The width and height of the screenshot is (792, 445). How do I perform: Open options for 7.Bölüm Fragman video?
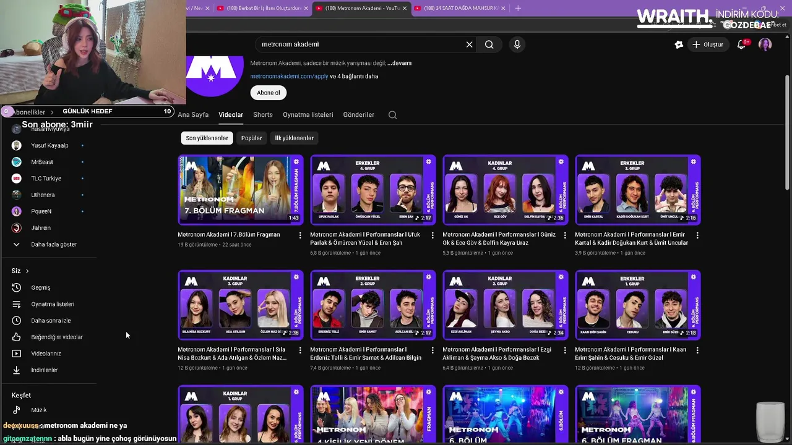[x=300, y=235]
